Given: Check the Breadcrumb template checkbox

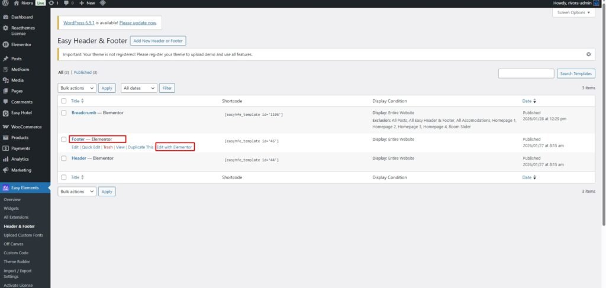Looking at the screenshot, I should (64, 112).
